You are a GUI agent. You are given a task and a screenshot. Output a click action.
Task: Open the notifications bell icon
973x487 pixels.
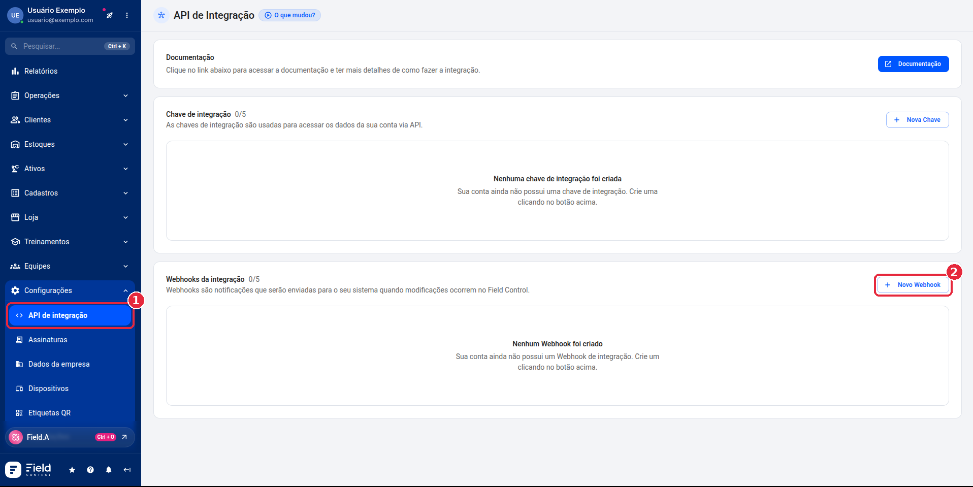click(109, 470)
